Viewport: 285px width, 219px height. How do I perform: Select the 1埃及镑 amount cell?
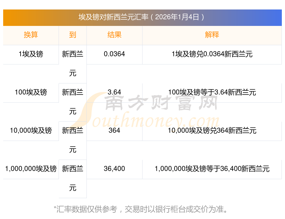(31, 54)
